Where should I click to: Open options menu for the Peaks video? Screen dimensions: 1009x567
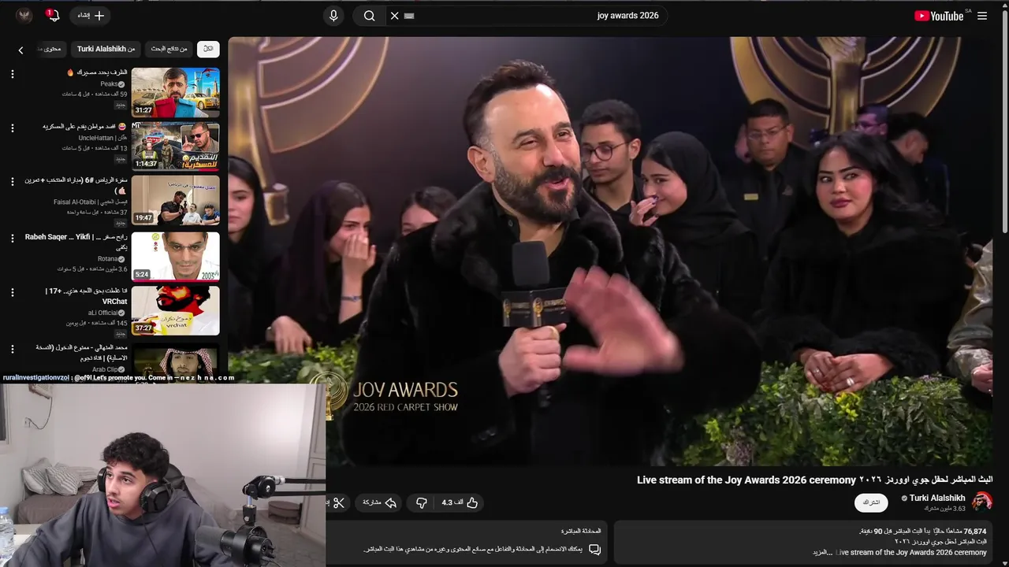12,74
